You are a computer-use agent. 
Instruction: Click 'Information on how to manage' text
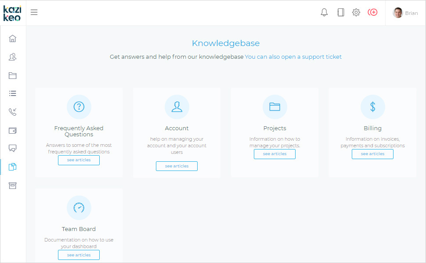(x=274, y=142)
